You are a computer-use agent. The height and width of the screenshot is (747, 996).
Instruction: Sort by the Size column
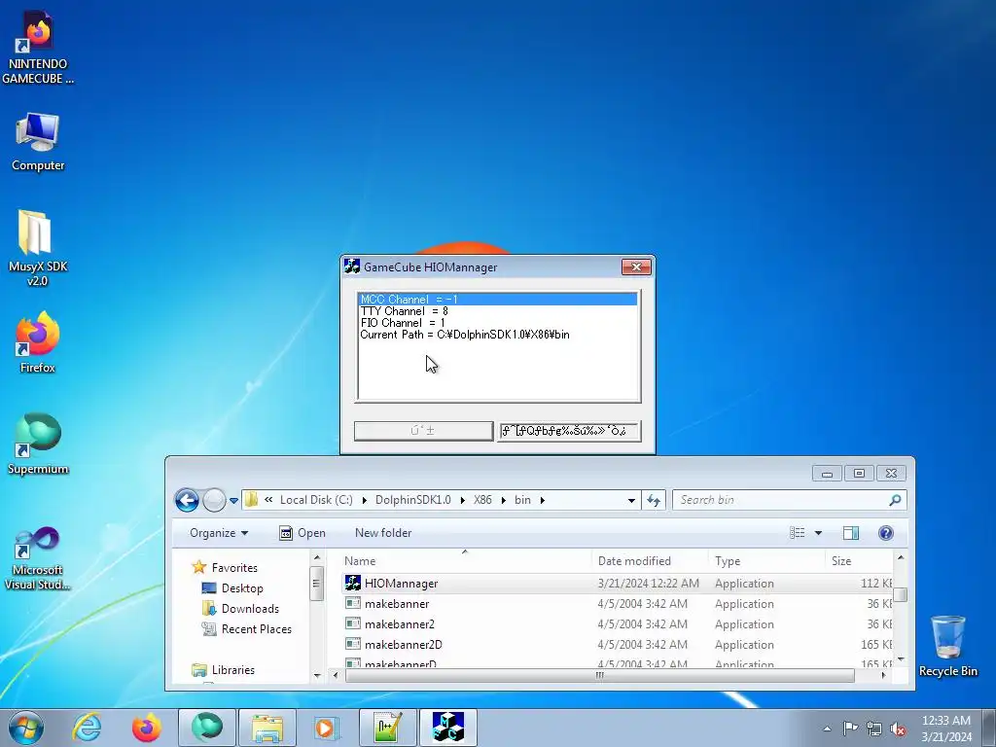click(860, 561)
